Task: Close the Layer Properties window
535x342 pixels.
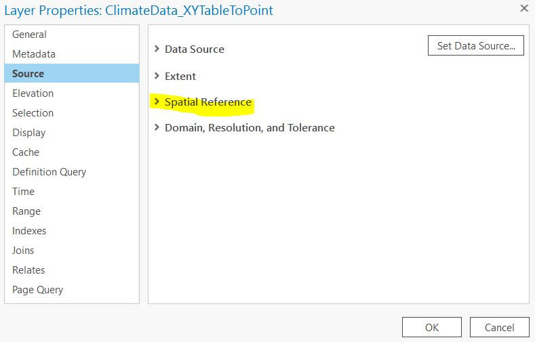Action: tap(523, 9)
